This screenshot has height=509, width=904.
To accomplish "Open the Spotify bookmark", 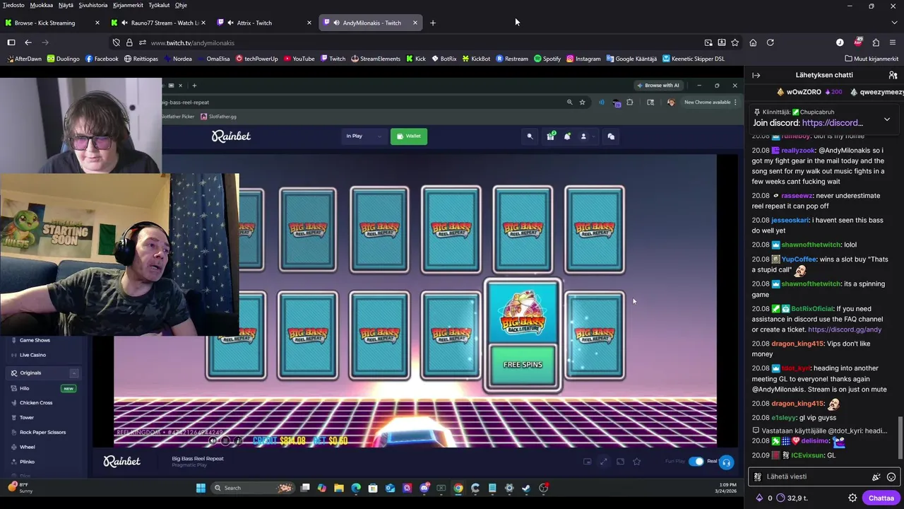I will click(547, 59).
